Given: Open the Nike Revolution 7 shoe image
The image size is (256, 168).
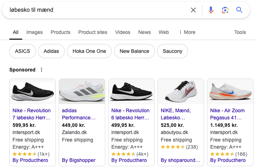Looking at the screenshot, I should [x=33, y=92].
